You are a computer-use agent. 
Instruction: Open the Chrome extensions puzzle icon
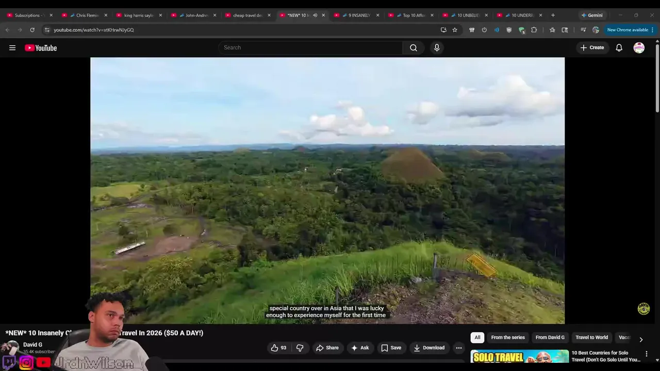tap(534, 30)
